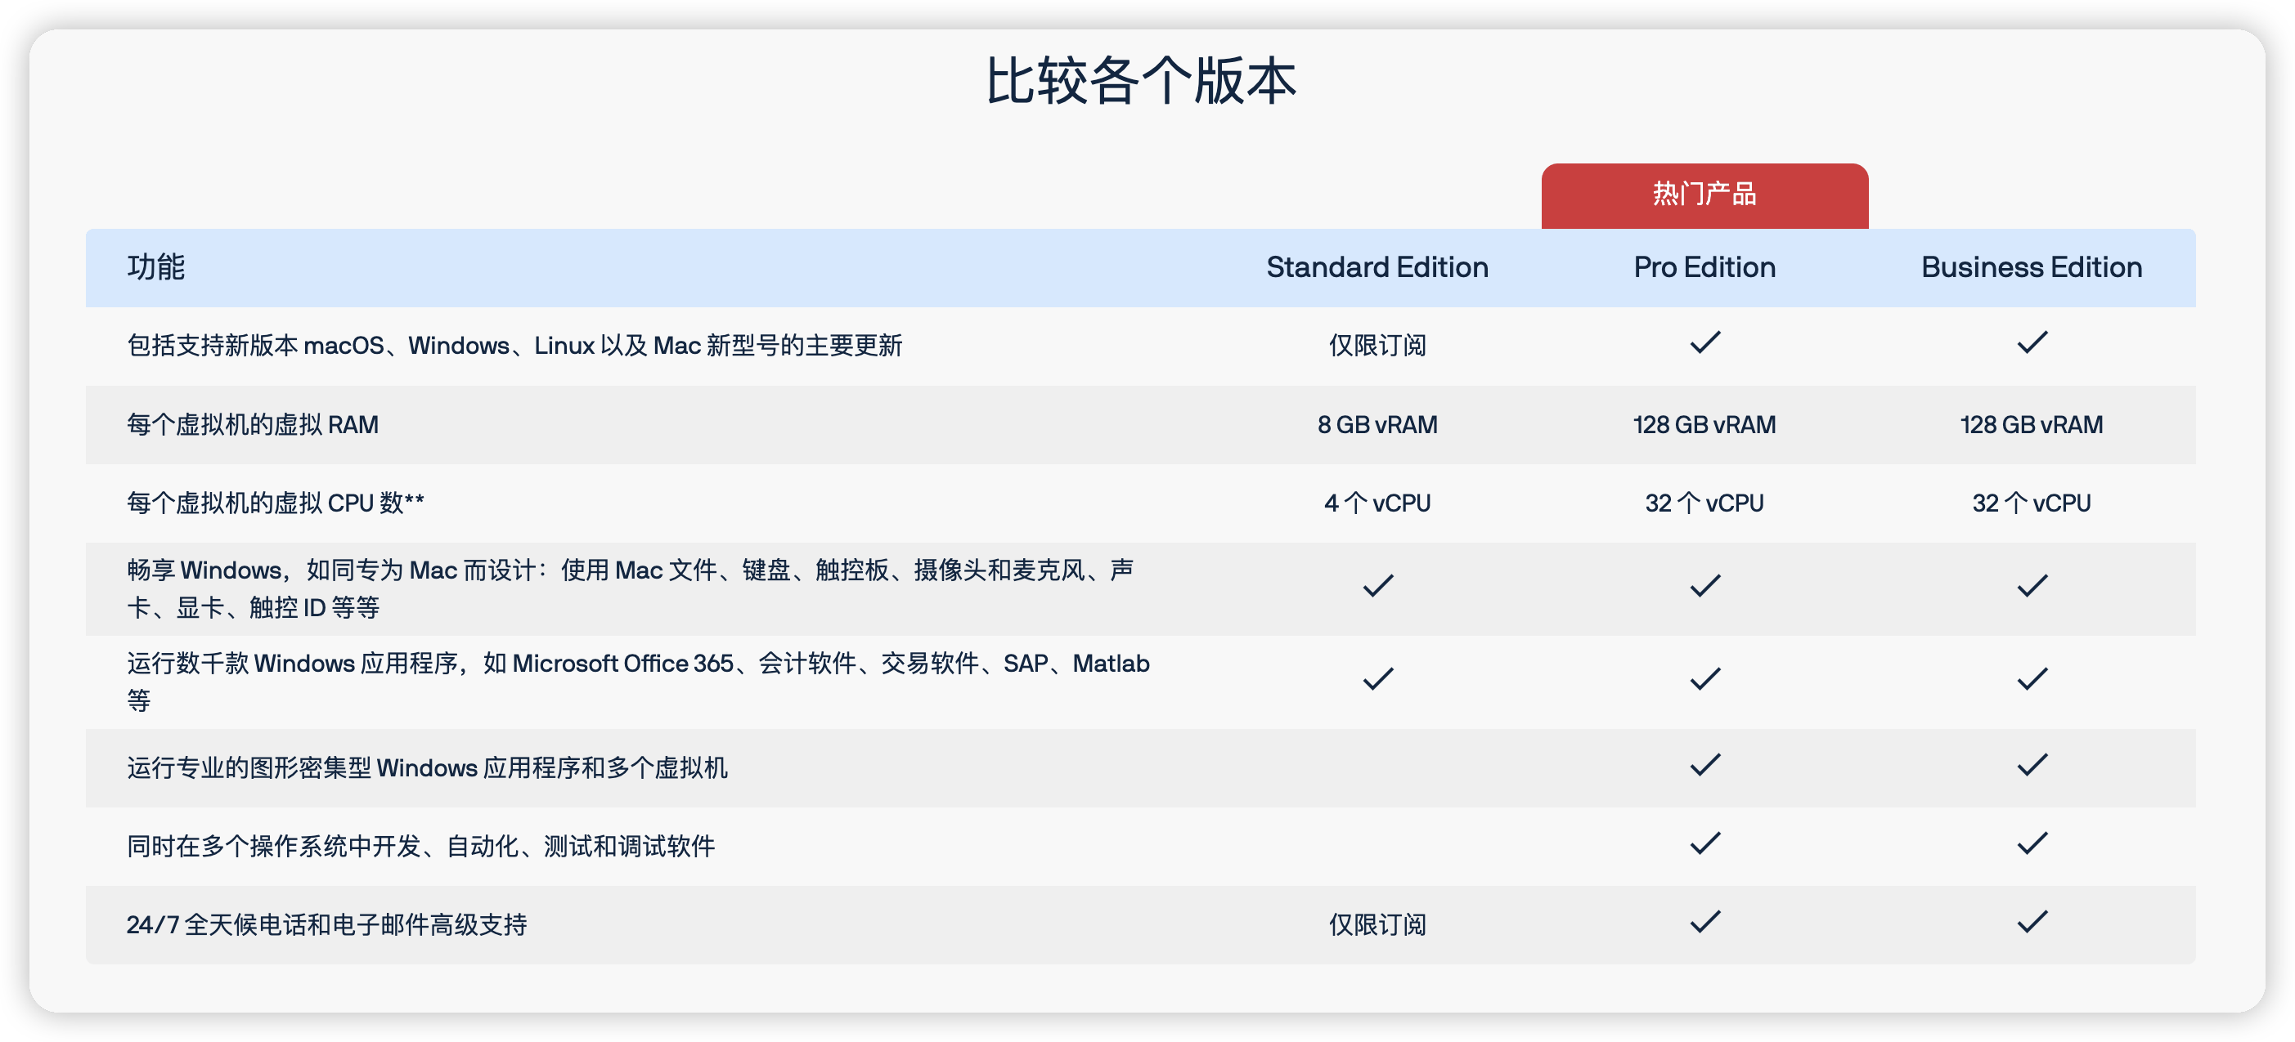Click the 畅享 Windows feature description
The height and width of the screenshot is (1042, 2295).
pos(631,588)
